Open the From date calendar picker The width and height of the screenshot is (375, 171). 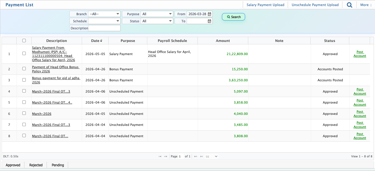click(210, 14)
